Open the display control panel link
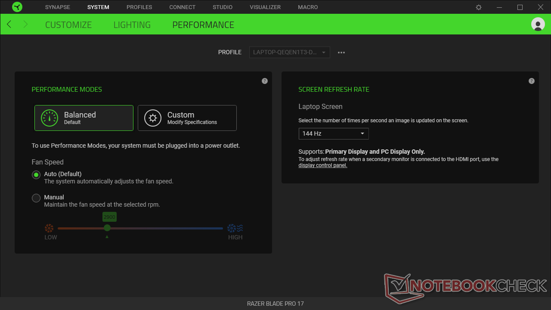This screenshot has width=551, height=310. [x=323, y=165]
